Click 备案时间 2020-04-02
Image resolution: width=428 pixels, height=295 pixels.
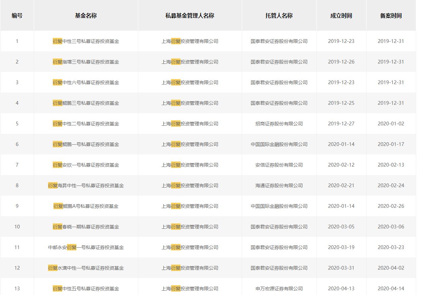click(391, 268)
